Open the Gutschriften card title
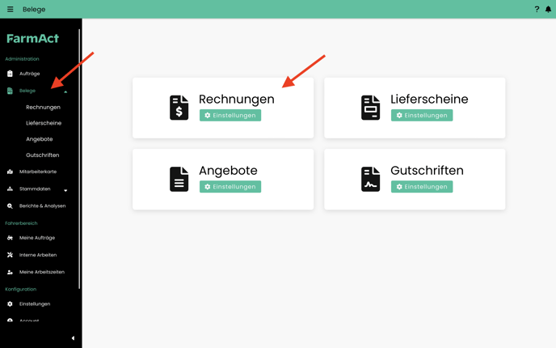Viewport: 556px width, 348px height. [427, 171]
